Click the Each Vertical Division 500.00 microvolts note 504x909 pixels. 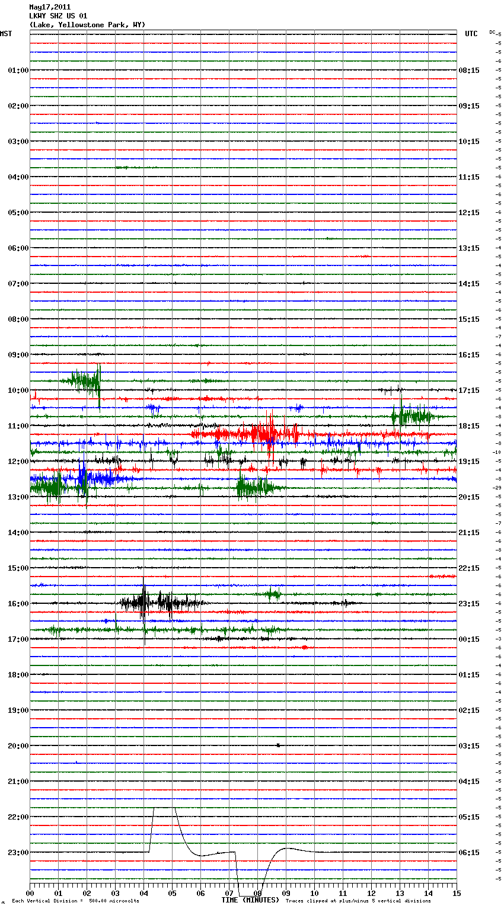pos(76,901)
